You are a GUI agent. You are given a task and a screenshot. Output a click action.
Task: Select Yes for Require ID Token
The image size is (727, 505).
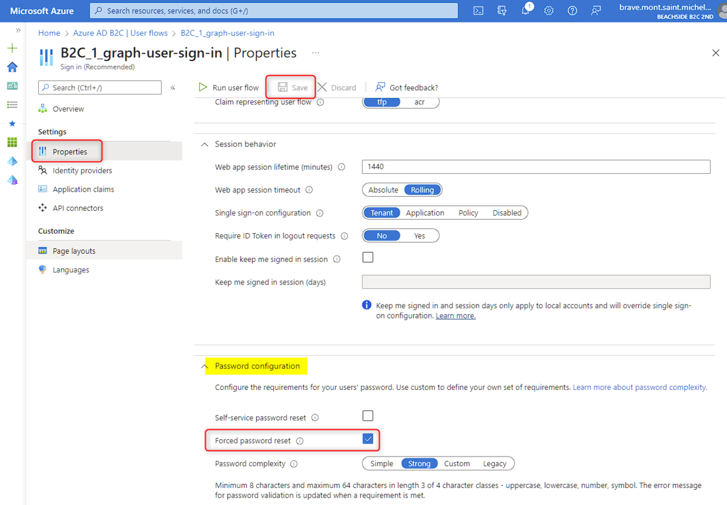point(420,236)
